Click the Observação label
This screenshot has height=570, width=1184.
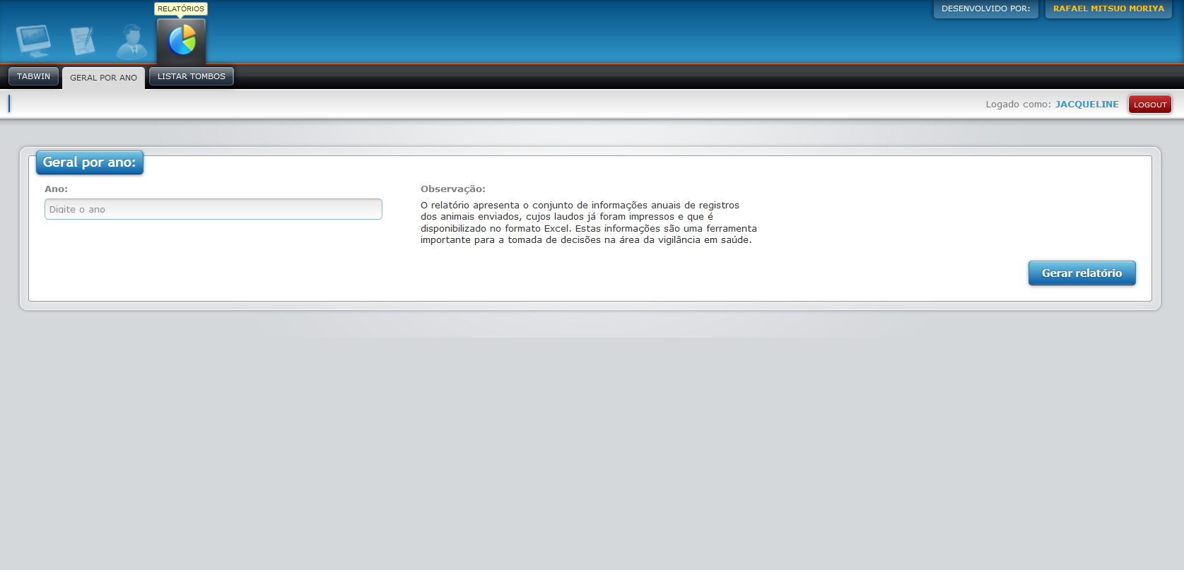pos(453,189)
